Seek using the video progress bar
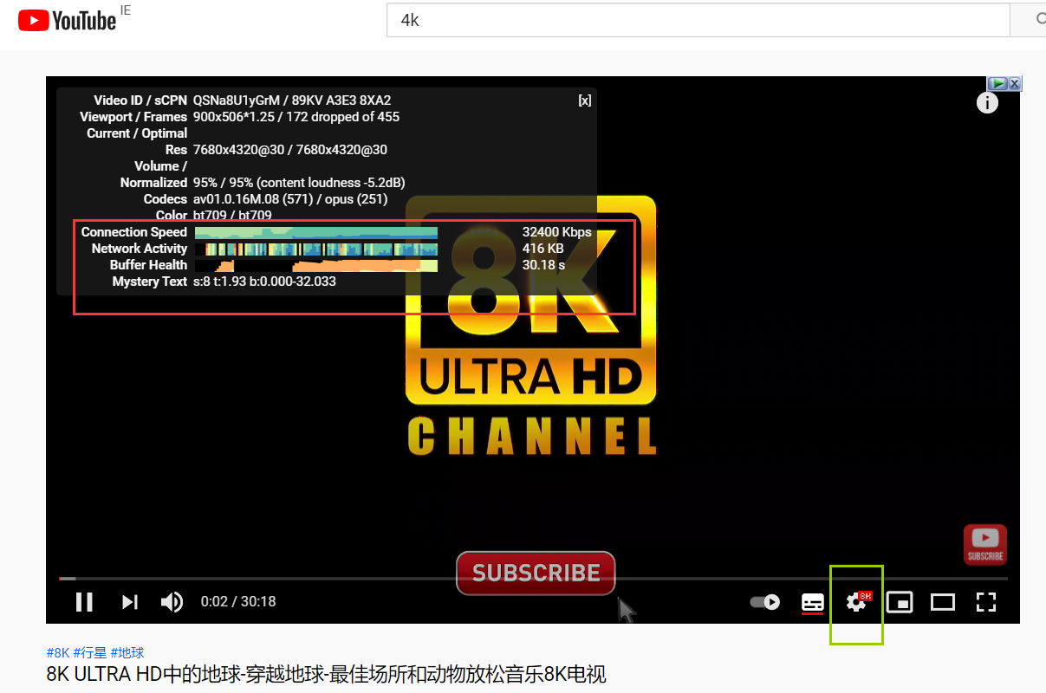Screen dimensions: 1046x693 coord(533,578)
